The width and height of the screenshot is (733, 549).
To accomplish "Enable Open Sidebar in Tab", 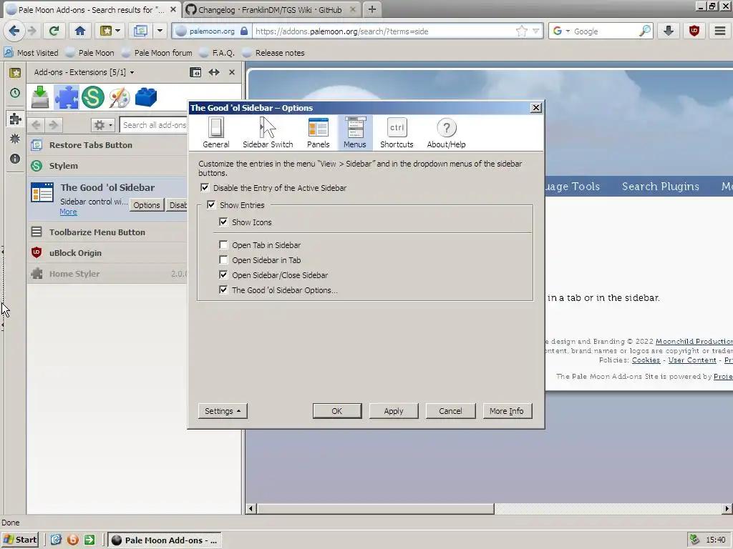I will (x=223, y=260).
